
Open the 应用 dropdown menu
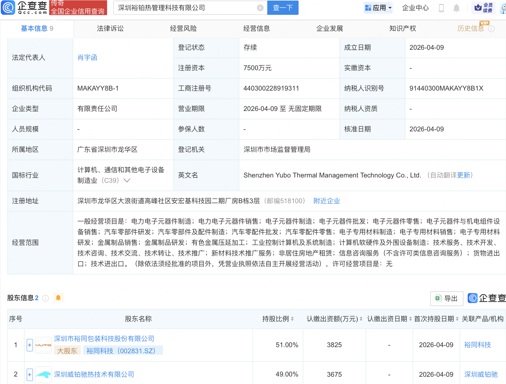tap(378, 8)
